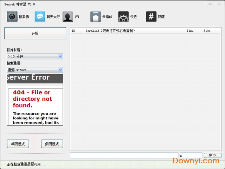Click the input field containing A
The width and height of the screenshot is (225, 169).
point(191,156)
